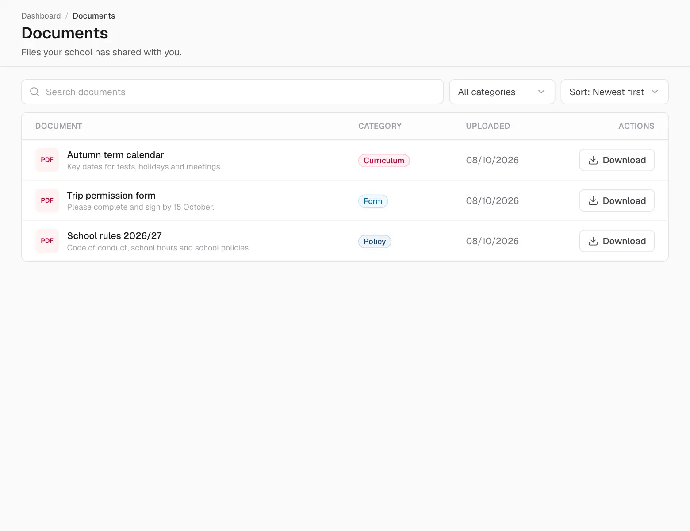
Task: Click the ACTIONS column header
Action: (x=636, y=126)
